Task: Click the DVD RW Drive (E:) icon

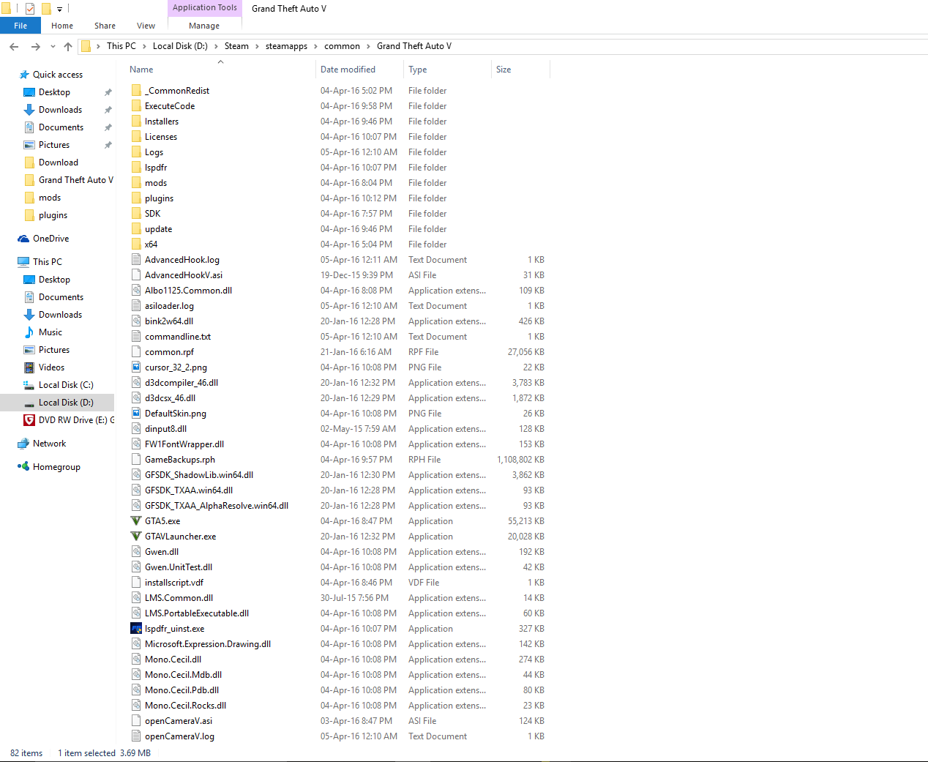Action: (x=29, y=420)
